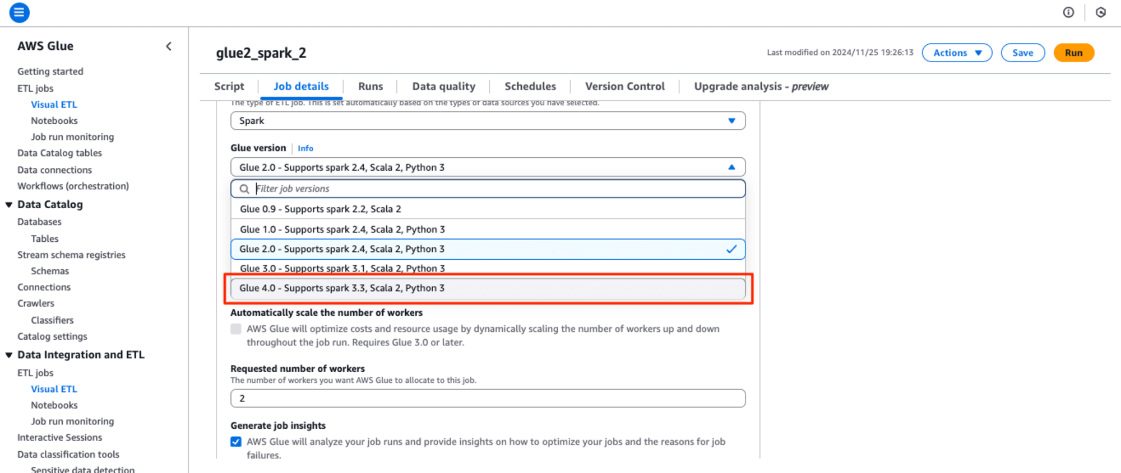This screenshot has height=473, width=1121.
Task: Click the Filter job versions search field
Action: (488, 189)
